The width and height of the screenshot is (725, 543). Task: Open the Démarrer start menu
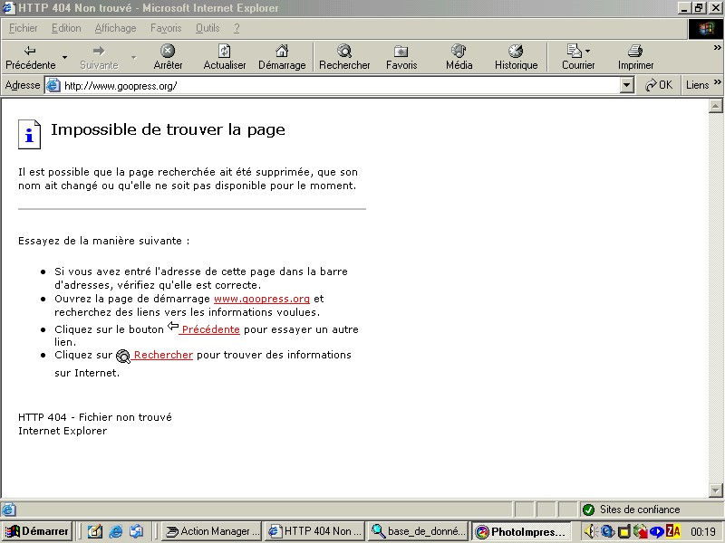tap(36, 531)
